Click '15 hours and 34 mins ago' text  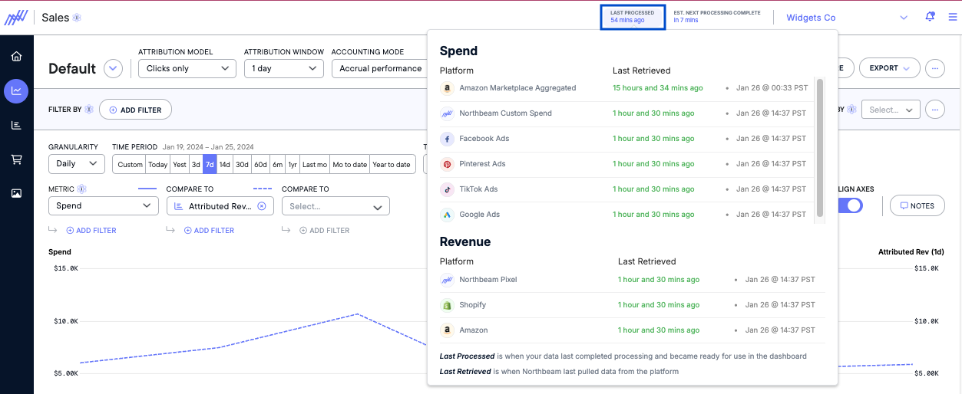pyautogui.click(x=658, y=88)
